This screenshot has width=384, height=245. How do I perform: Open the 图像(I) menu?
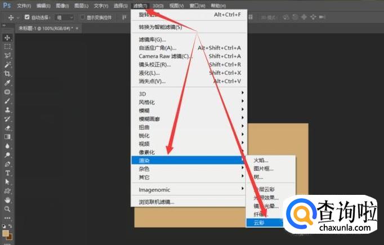62,6
